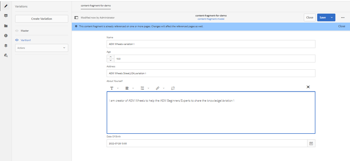The width and height of the screenshot is (350, 161).
Task: Click the bold content-fragment-for-demo title
Action: [211, 16]
